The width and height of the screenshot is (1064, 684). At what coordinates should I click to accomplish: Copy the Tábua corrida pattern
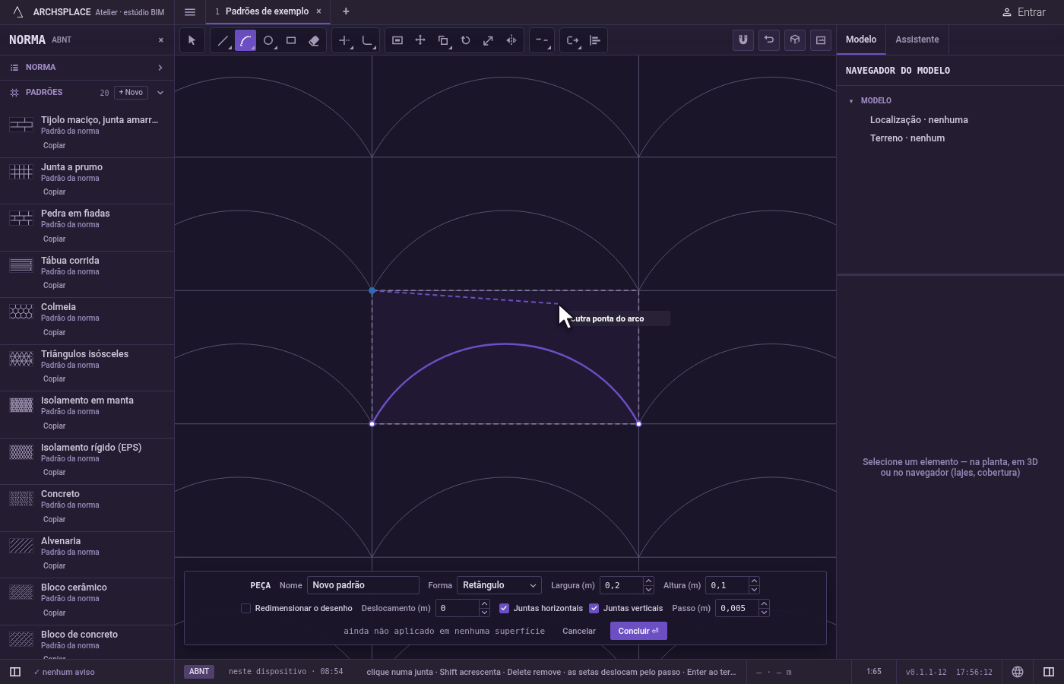coord(55,286)
